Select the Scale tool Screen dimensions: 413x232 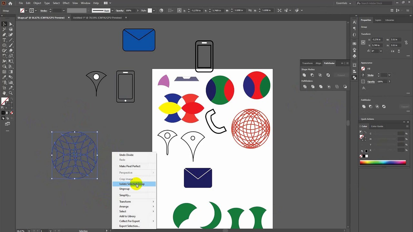pyautogui.click(x=11, y=56)
